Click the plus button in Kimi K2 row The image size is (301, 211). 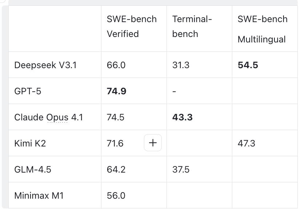(x=153, y=143)
